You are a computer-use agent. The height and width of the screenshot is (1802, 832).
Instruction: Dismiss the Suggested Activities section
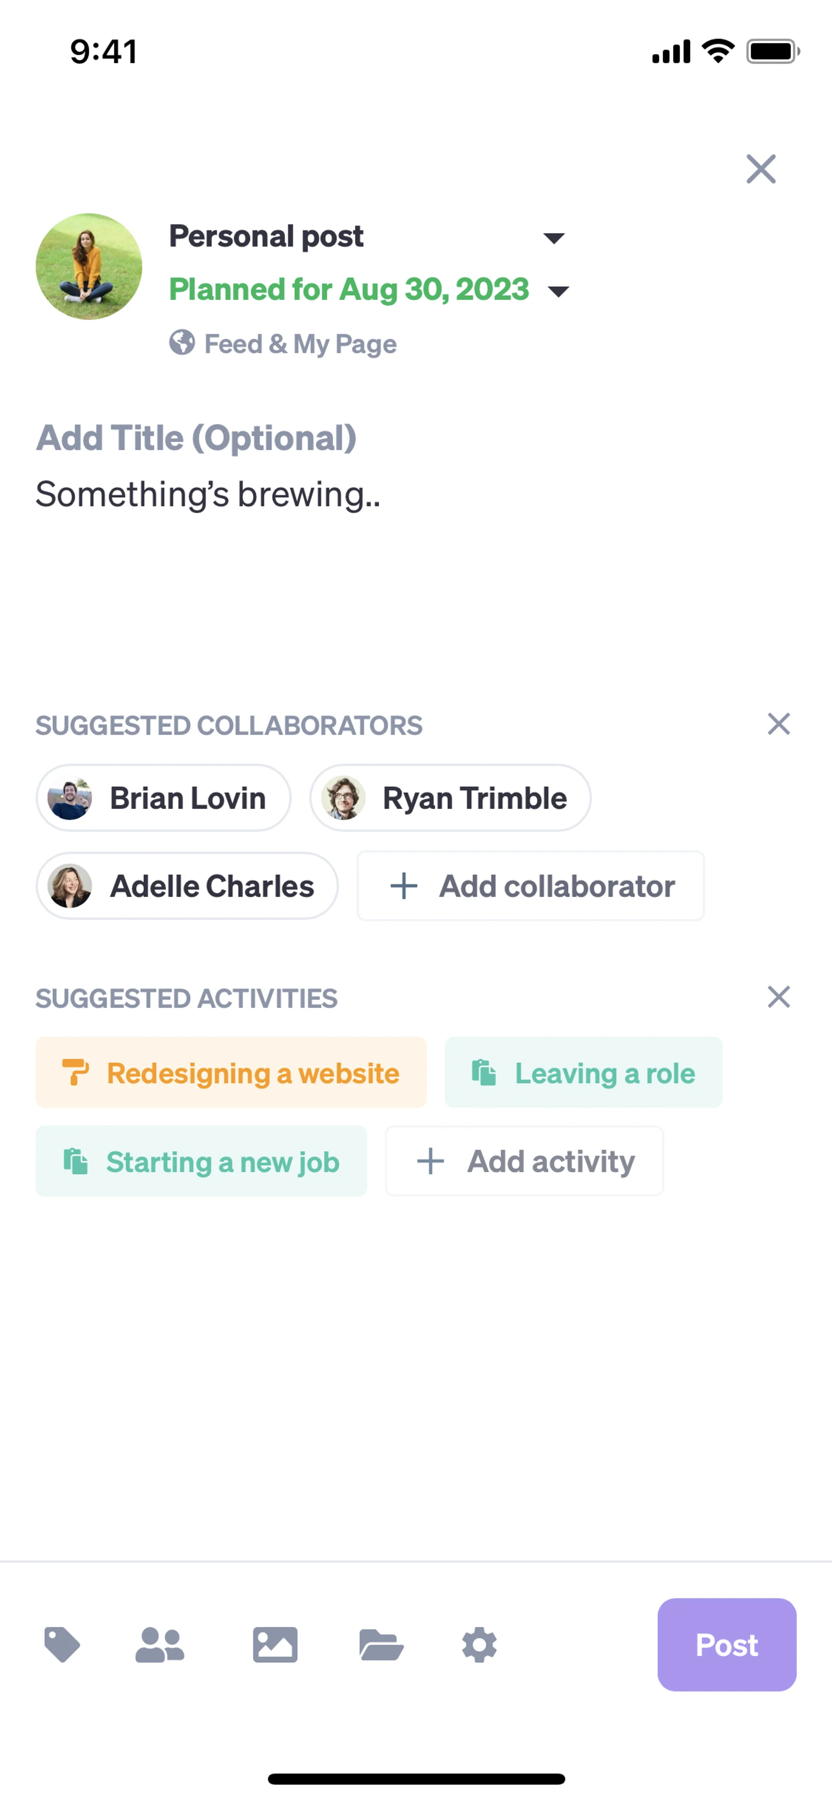coord(778,997)
